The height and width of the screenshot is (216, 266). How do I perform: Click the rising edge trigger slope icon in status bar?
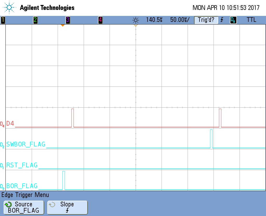click(x=222, y=20)
